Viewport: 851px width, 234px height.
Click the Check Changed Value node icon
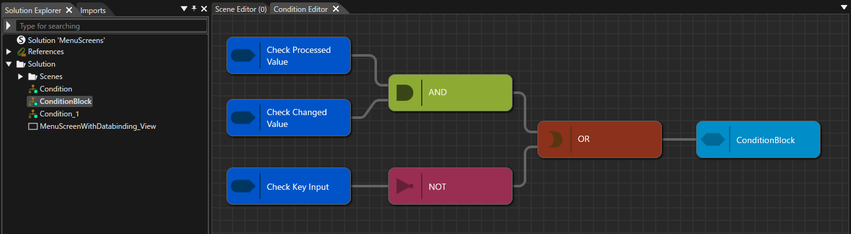click(243, 118)
